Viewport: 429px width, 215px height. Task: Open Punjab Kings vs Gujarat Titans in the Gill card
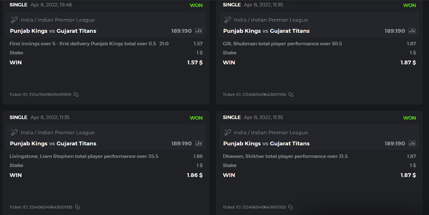(266, 31)
